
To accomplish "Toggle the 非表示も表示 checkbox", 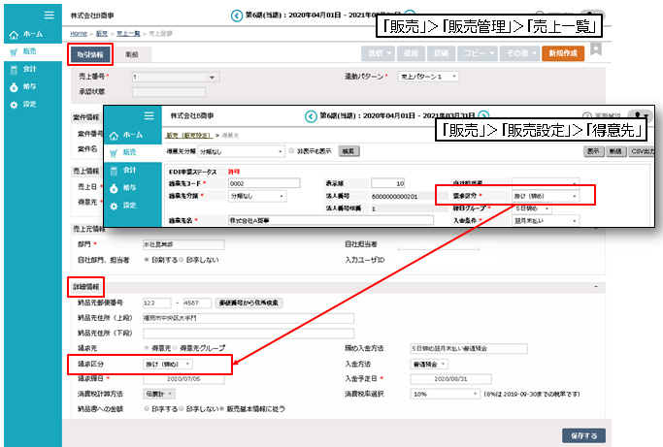I will (x=291, y=150).
